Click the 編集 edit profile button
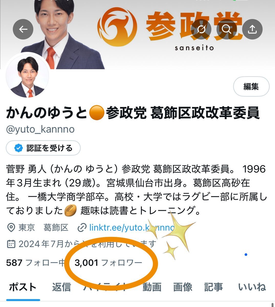275x307 pixels. [x=251, y=87]
